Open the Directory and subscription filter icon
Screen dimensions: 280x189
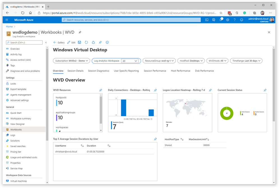point(214,20)
